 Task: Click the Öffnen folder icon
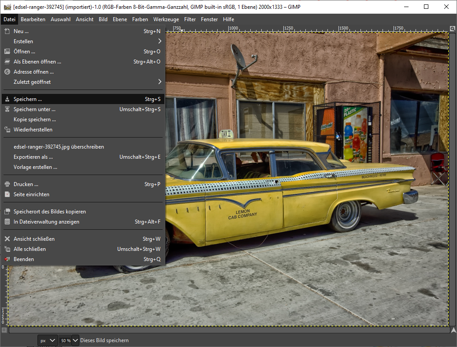7,52
